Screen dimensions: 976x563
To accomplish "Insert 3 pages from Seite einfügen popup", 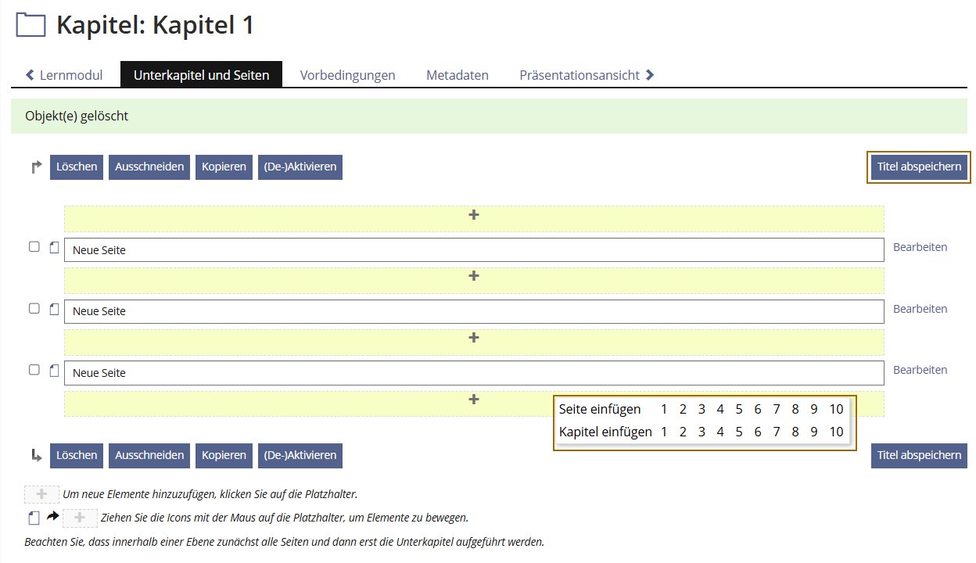I will (701, 409).
